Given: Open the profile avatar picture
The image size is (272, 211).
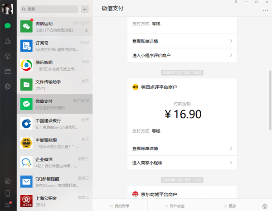Looking at the screenshot, I should click(x=7, y=9).
